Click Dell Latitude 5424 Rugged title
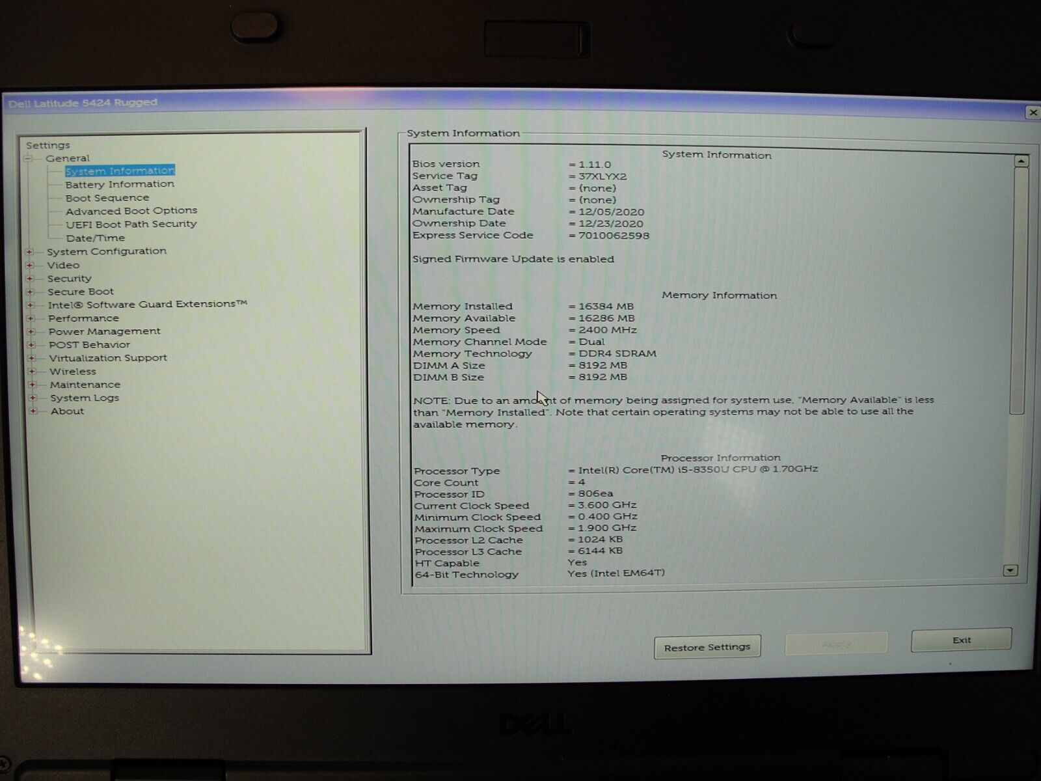The image size is (1041, 781). pos(83,103)
